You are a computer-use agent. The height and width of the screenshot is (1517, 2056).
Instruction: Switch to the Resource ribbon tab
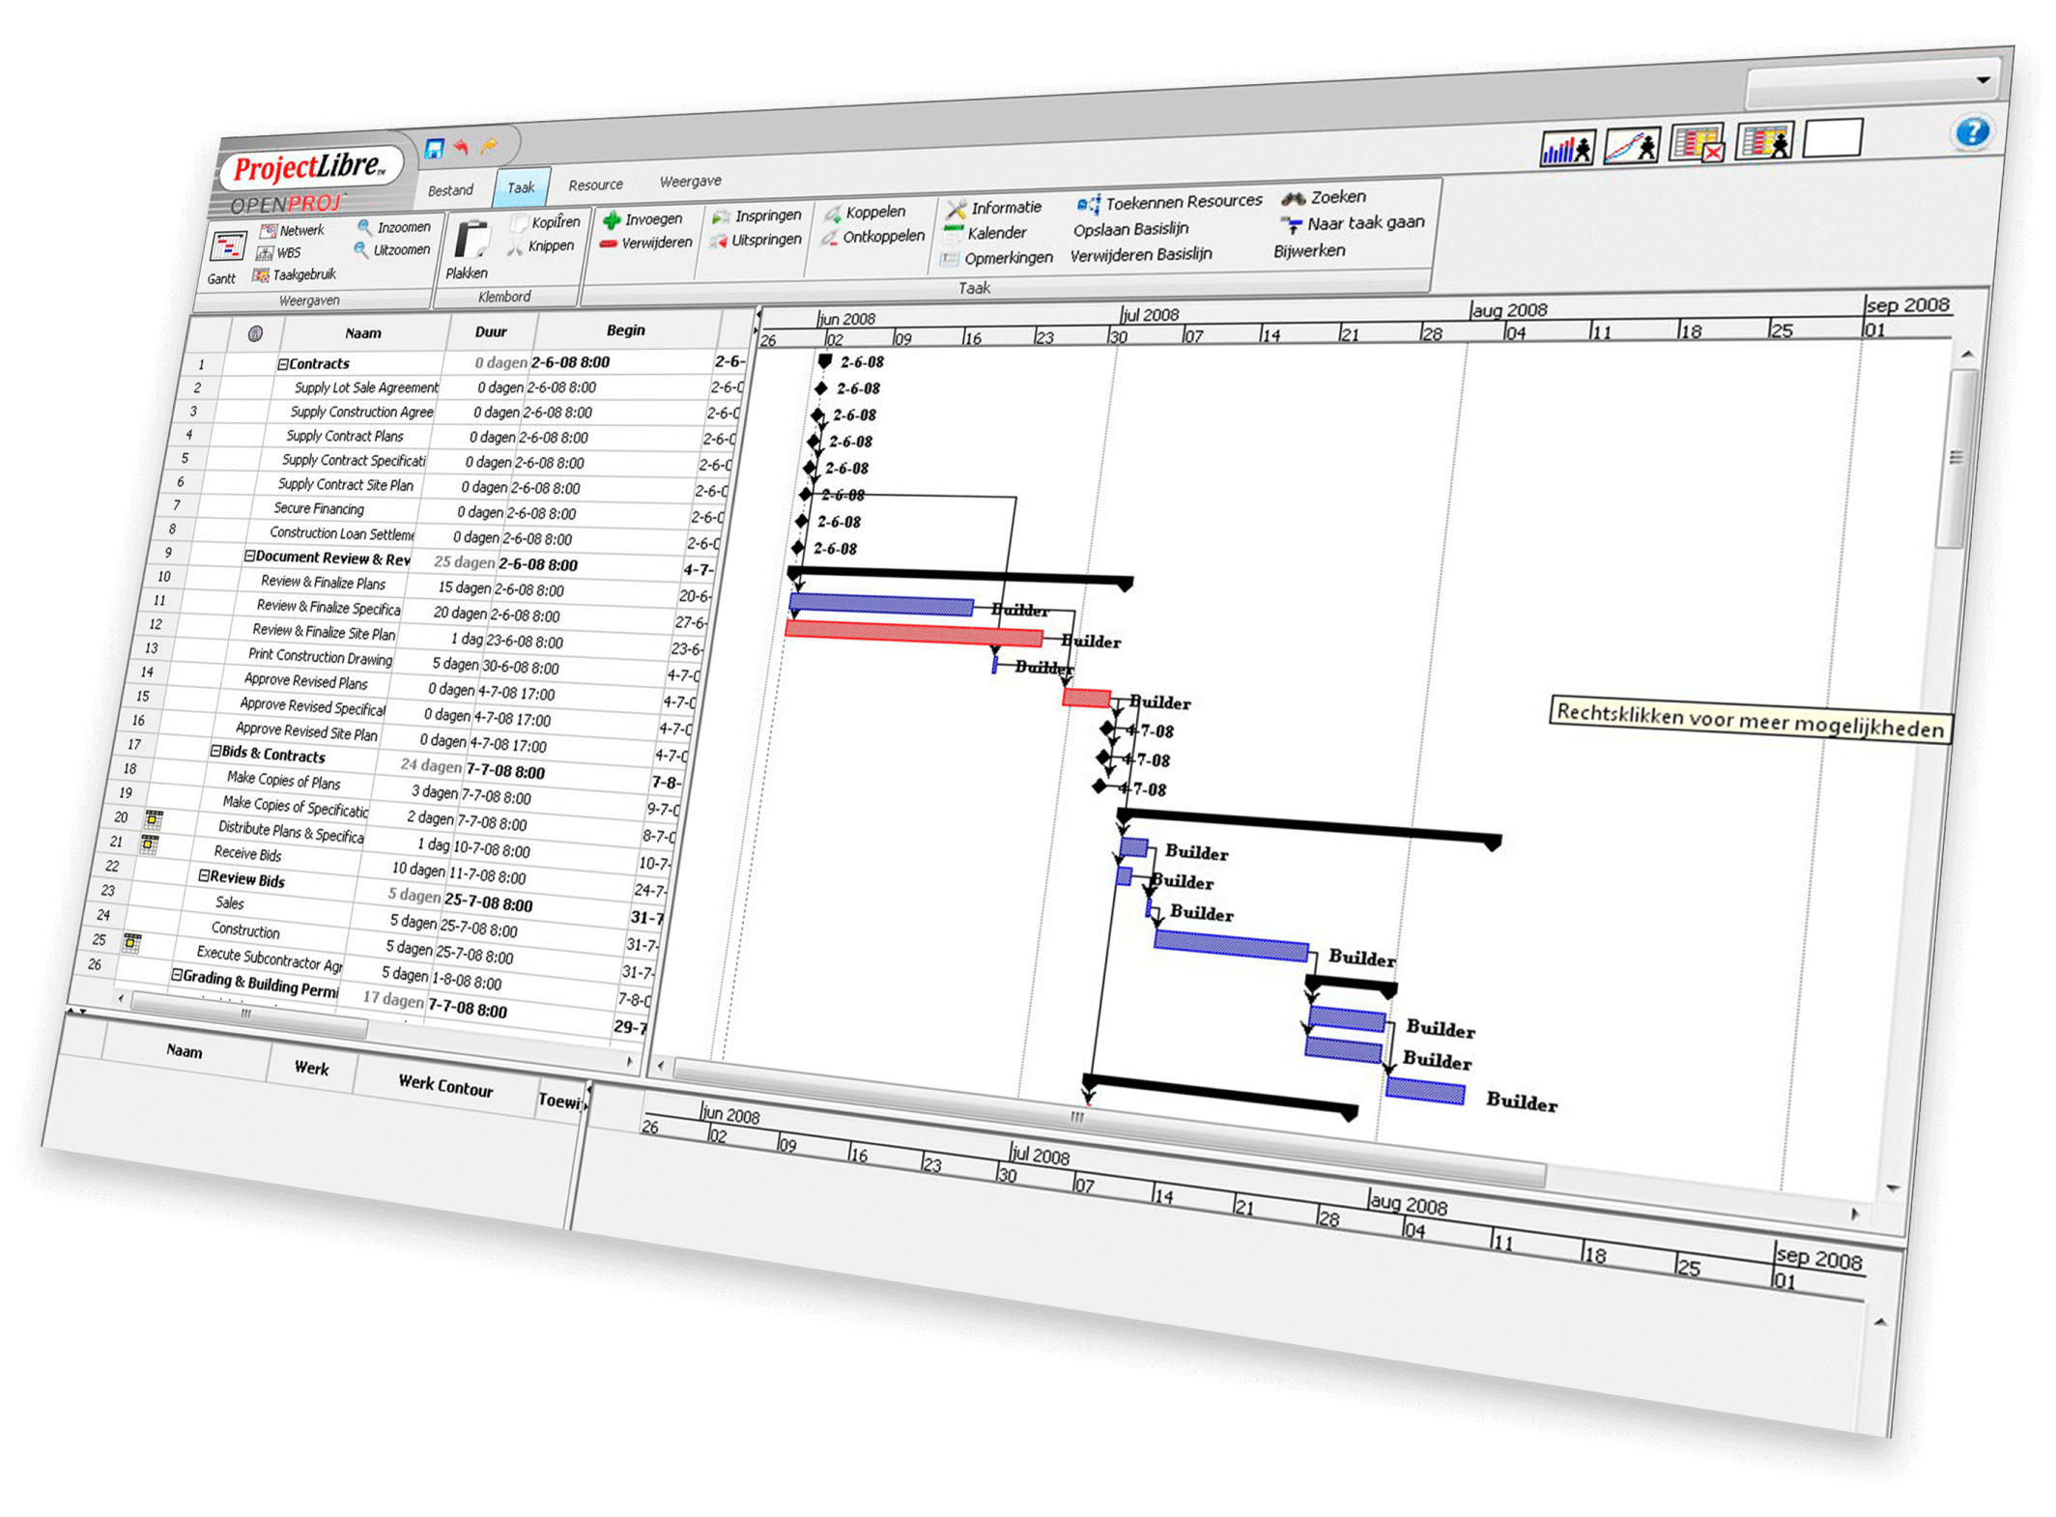(x=595, y=185)
